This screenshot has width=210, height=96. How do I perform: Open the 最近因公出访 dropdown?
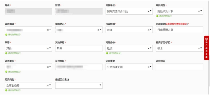(79, 85)
